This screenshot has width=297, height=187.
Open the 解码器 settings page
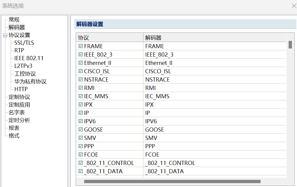17,27
